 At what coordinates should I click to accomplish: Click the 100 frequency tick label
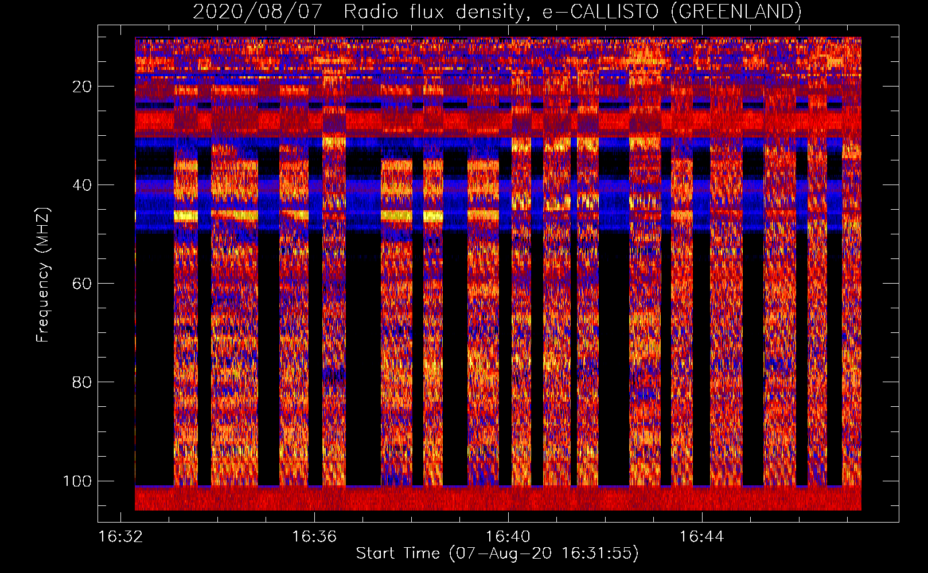(x=77, y=481)
